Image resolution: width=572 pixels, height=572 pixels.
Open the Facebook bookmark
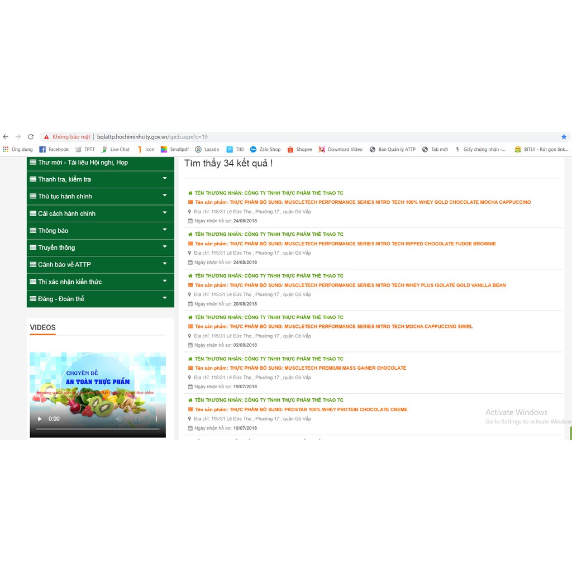pyautogui.click(x=54, y=150)
